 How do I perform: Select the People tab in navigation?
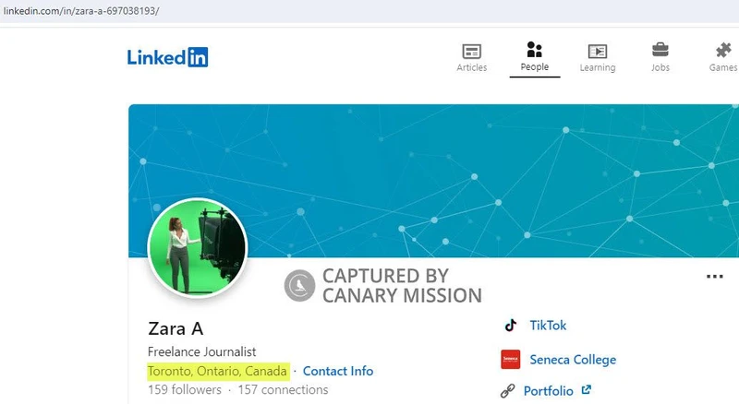click(535, 57)
